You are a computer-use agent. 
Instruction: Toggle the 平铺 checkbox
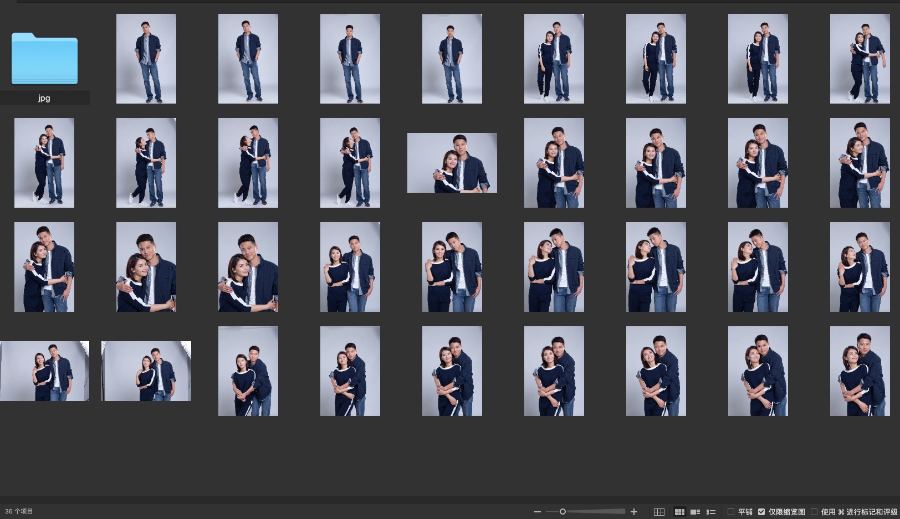(x=731, y=512)
